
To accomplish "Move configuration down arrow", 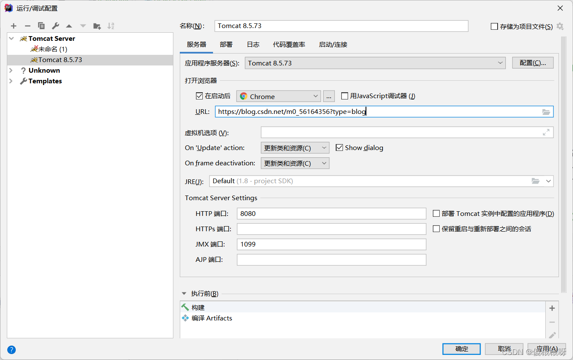I will pyautogui.click(x=83, y=26).
